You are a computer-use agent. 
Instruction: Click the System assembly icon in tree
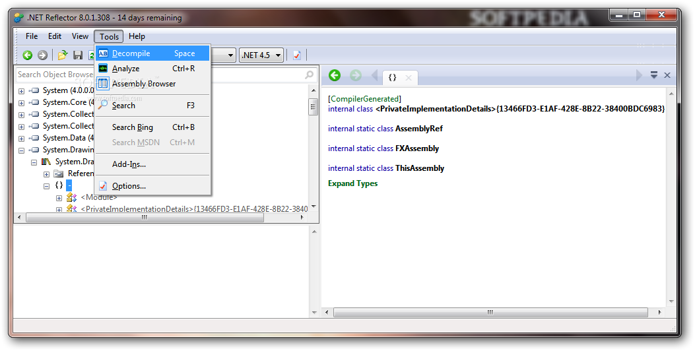[34, 90]
